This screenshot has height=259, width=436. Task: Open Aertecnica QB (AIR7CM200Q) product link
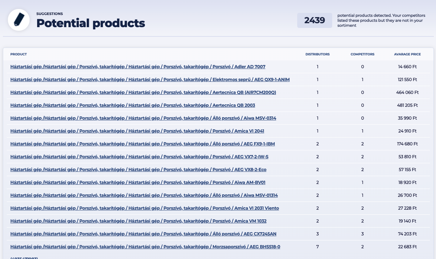pyautogui.click(x=143, y=93)
